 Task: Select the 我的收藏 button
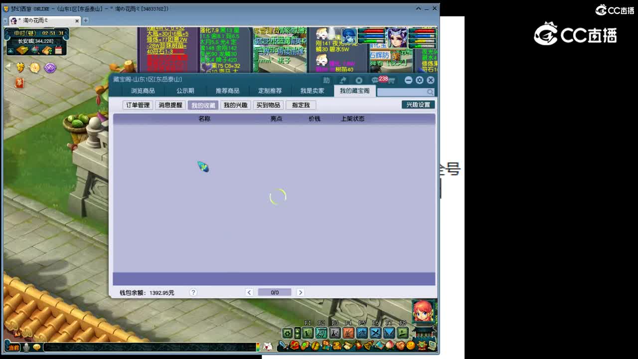pos(203,105)
